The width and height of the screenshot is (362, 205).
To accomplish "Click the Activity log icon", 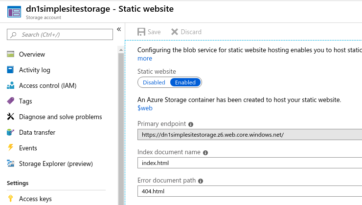I will pyautogui.click(x=11, y=70).
